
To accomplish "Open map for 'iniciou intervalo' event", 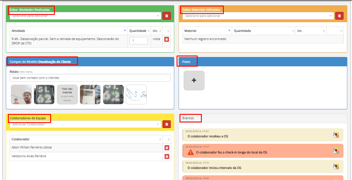I will [336, 167].
